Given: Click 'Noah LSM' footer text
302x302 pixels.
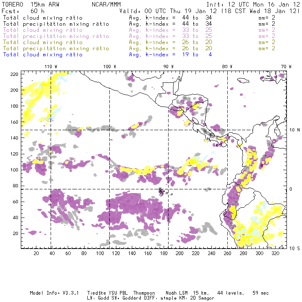Looking at the screenshot, I should coord(176,293).
